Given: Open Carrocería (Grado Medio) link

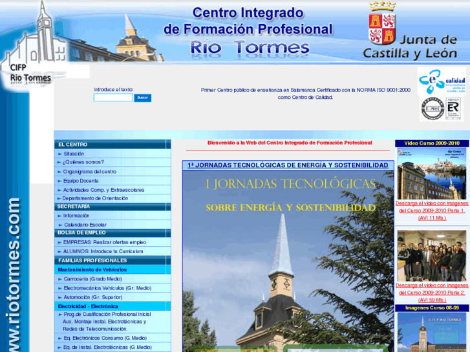Looking at the screenshot, I should point(92,279).
